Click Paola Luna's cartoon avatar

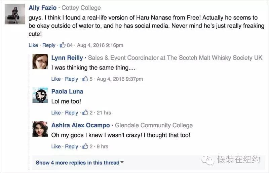click(x=40, y=95)
